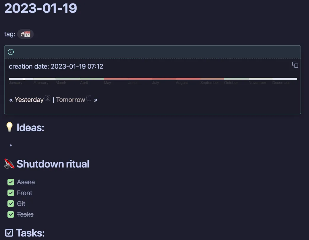Click the calendar emoji tag
309x240 pixels.
coord(26,34)
